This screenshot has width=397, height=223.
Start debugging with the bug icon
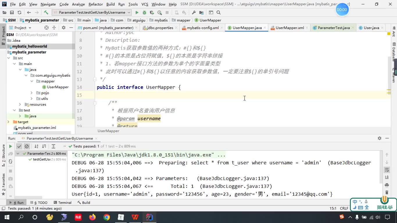click(144, 12)
